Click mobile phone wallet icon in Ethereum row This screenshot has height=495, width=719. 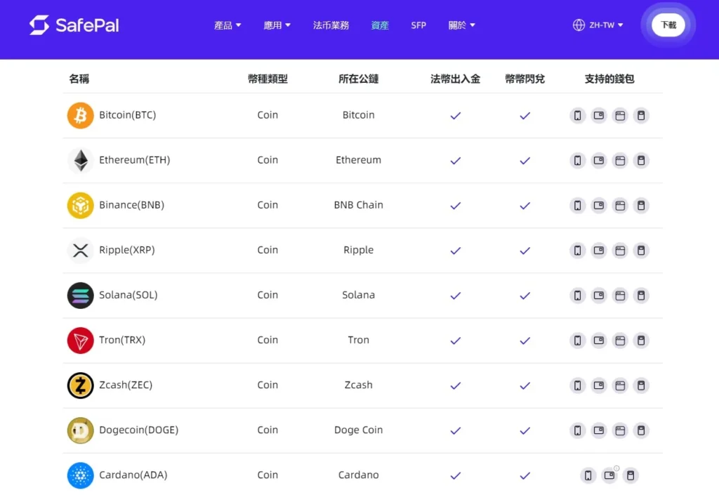(578, 160)
